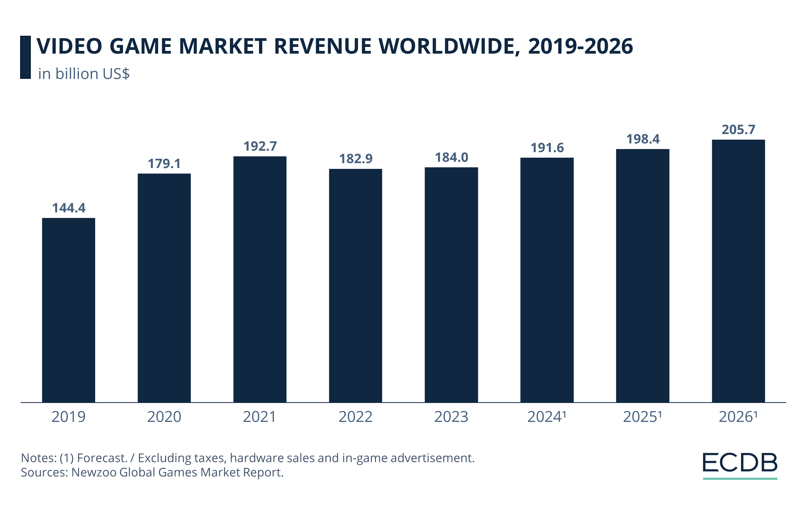Click the in billion US$ subtitle
Screen dimensions: 807x509
tap(85, 72)
